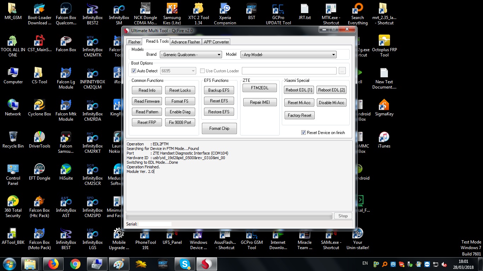The width and height of the screenshot is (483, 271).
Task: Launch InfinityBox BEST2 shortcut
Action: coord(93,14)
